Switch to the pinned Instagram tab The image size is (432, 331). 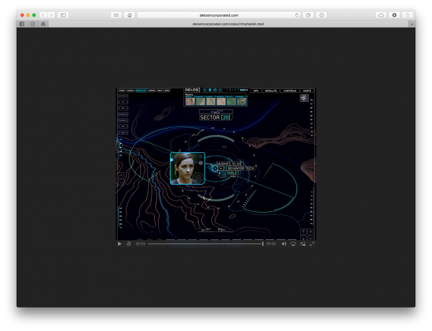[33, 24]
